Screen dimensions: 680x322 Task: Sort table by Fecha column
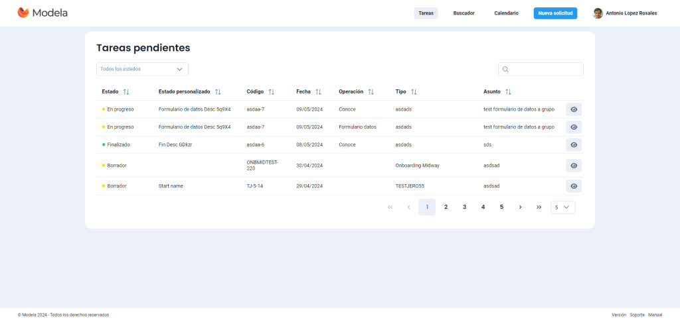point(318,91)
